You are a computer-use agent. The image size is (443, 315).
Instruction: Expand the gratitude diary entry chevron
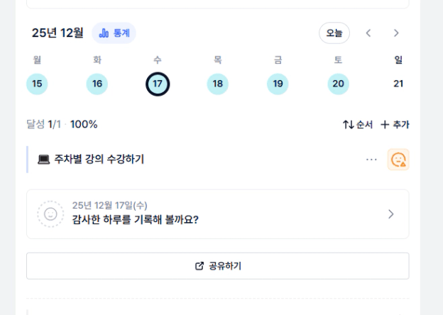click(x=390, y=214)
